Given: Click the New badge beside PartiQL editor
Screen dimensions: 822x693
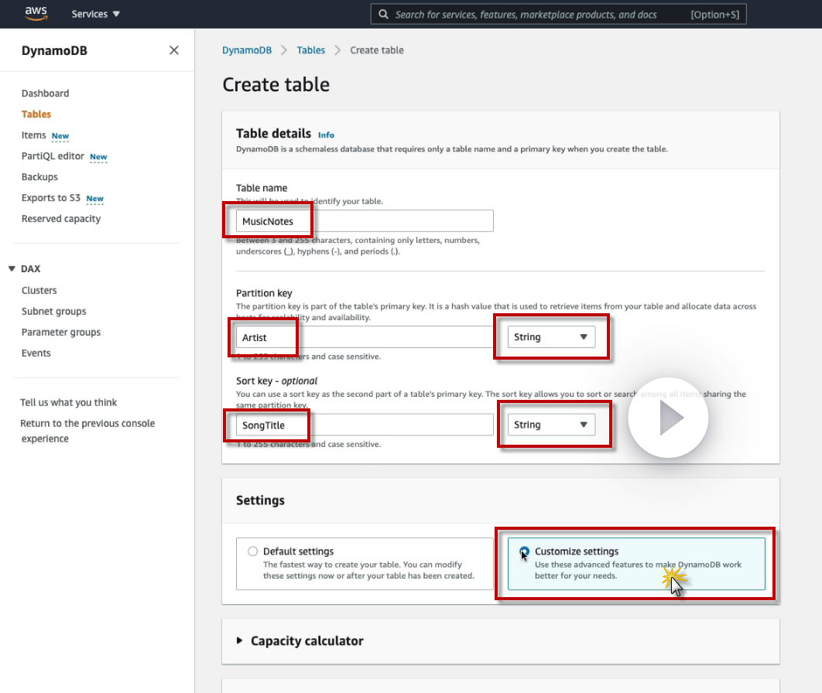Looking at the screenshot, I should point(98,157).
